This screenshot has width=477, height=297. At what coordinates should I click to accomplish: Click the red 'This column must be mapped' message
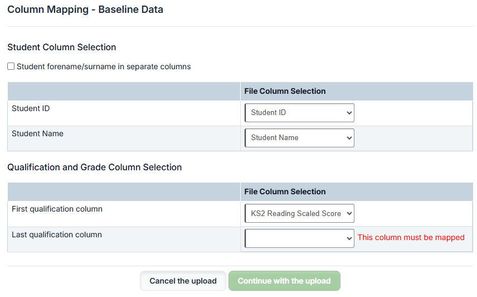tap(411, 237)
